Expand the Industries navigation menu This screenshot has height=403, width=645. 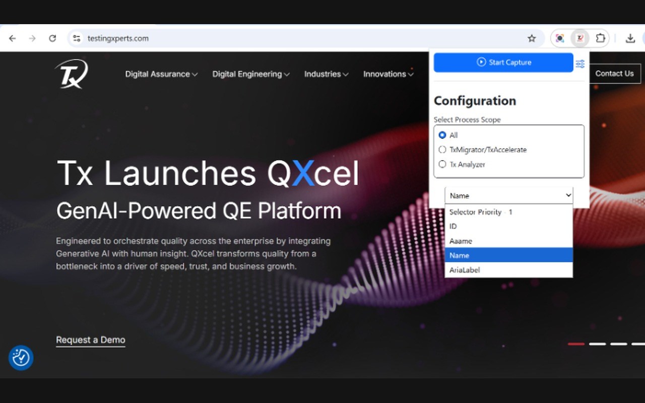[327, 74]
